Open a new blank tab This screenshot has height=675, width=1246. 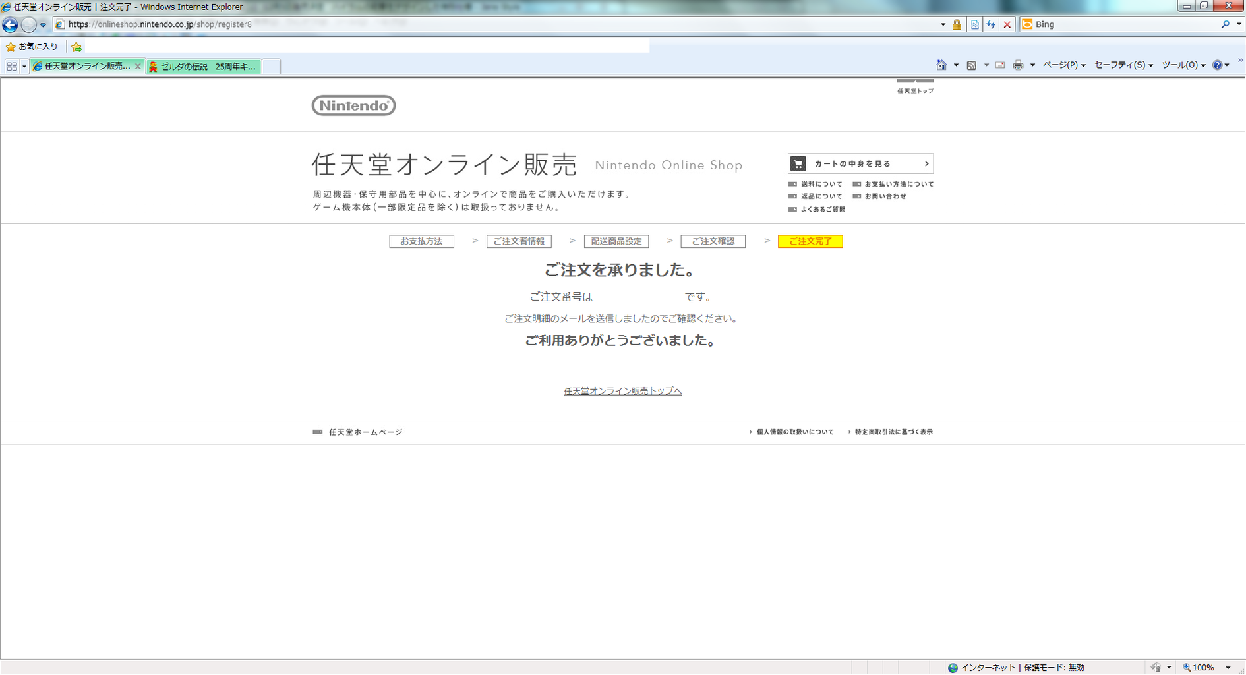[x=272, y=66]
